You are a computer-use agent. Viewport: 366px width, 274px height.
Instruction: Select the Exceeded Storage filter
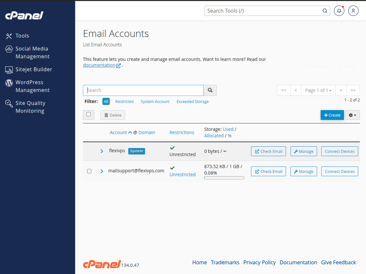193,101
